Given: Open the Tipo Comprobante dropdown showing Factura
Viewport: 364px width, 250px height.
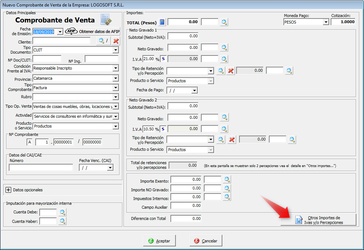Looking at the screenshot, I should (116, 88).
